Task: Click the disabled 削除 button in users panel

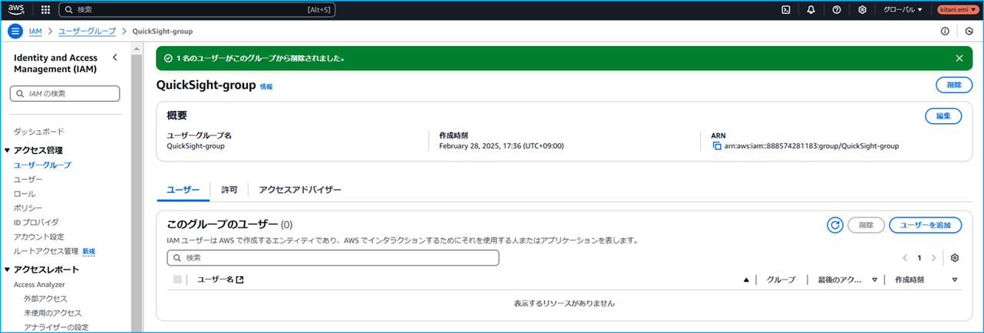Action: (x=866, y=225)
